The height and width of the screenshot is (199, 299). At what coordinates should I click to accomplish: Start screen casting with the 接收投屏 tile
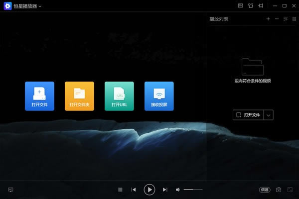(159, 96)
